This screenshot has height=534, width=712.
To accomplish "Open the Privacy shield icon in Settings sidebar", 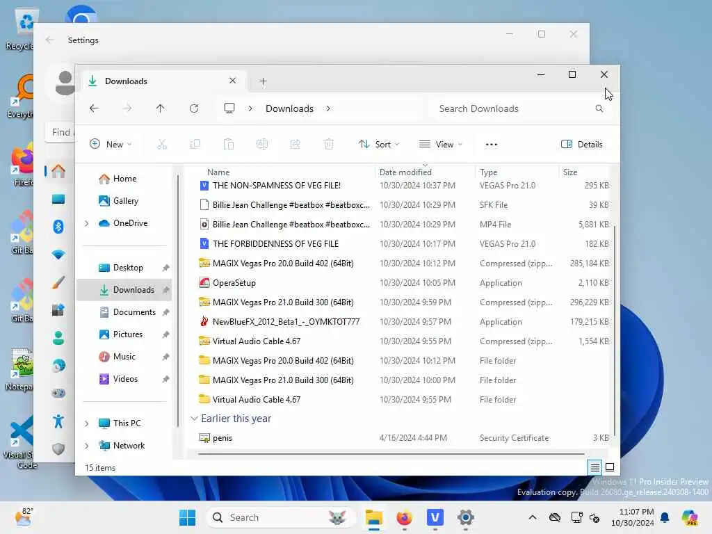I will pyautogui.click(x=58, y=449).
